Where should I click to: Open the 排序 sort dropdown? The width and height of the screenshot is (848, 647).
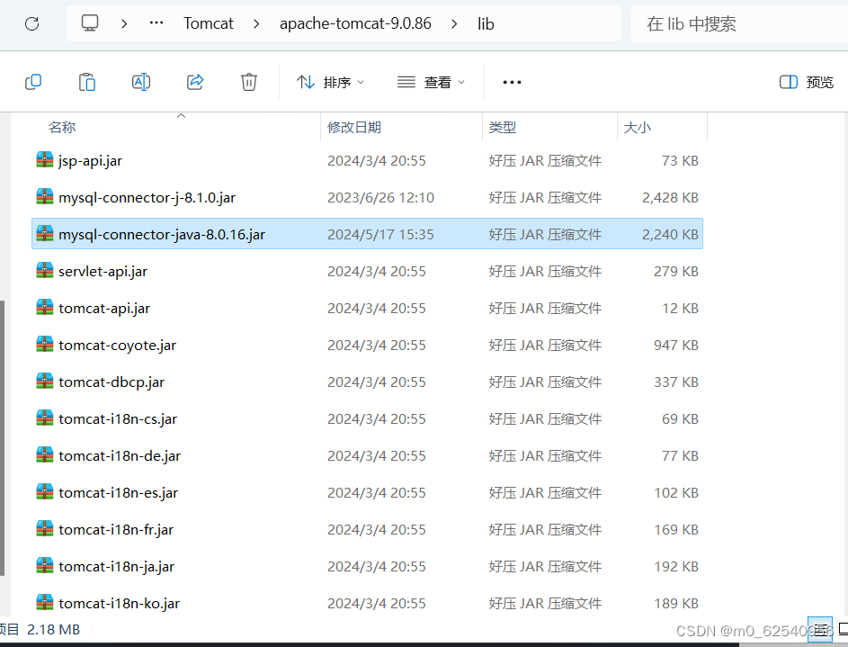point(331,81)
